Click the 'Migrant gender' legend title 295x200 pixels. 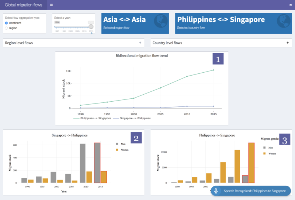[x=270, y=139]
